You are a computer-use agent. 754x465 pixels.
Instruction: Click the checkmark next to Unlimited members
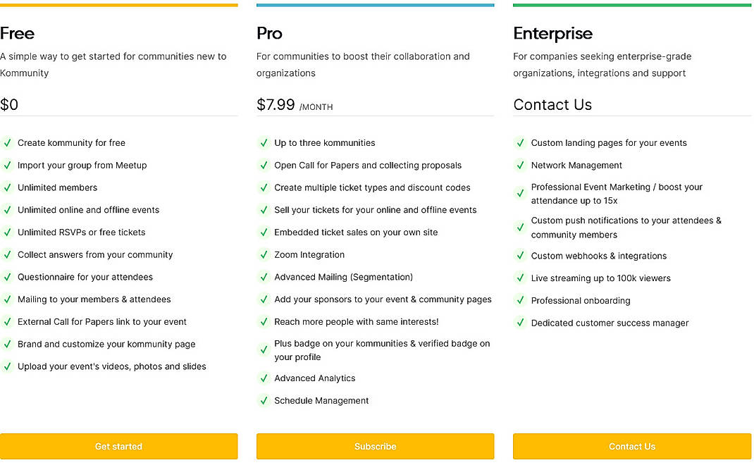7,187
